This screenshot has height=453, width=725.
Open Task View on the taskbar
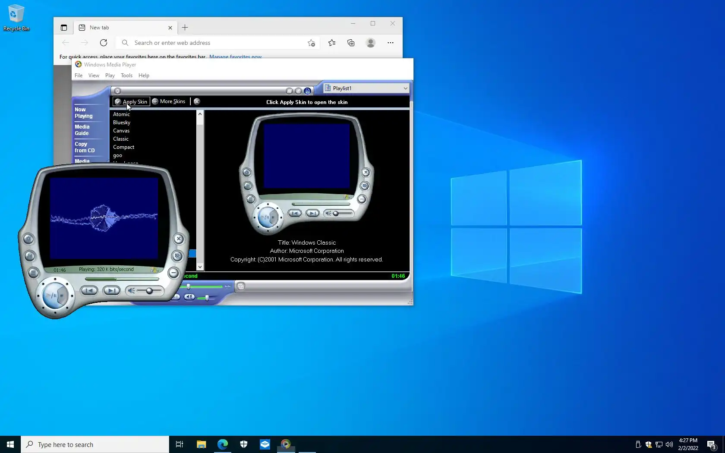tap(180, 444)
